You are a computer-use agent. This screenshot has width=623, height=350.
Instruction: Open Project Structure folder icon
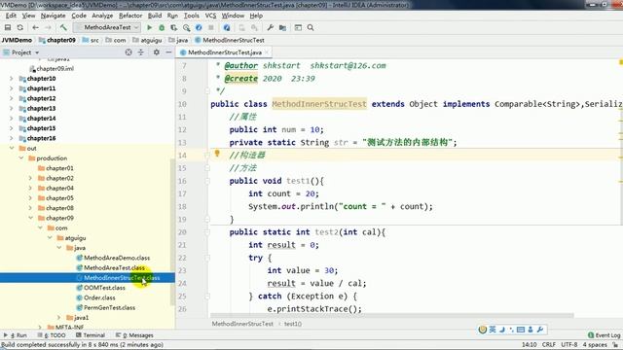(282, 28)
